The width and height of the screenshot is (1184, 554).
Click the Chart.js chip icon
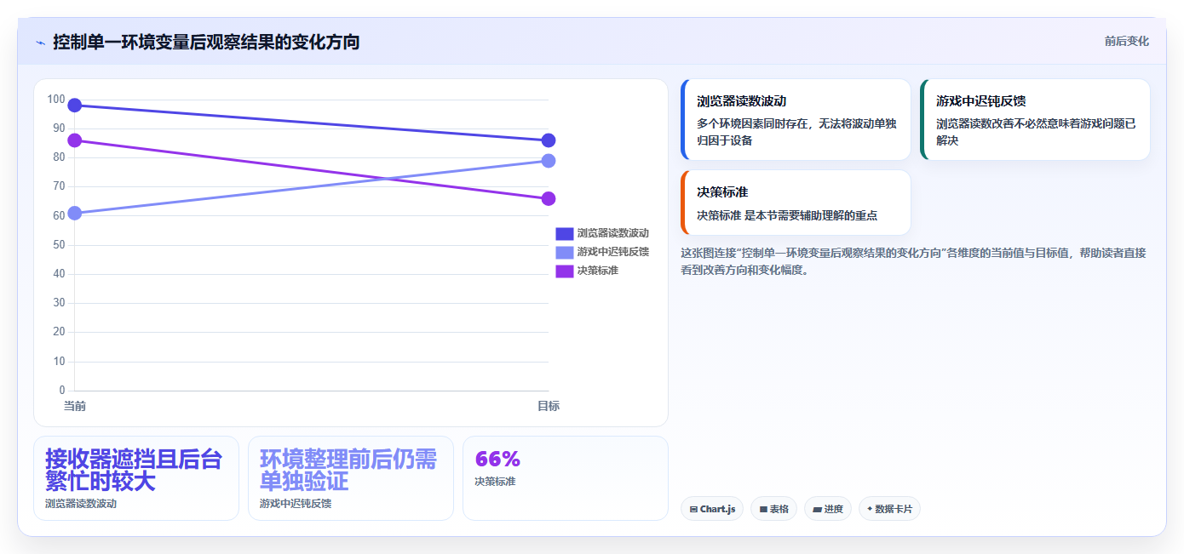pos(694,510)
